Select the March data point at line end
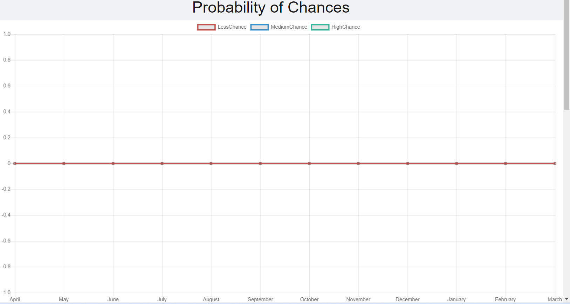The image size is (570, 304). tap(555, 164)
